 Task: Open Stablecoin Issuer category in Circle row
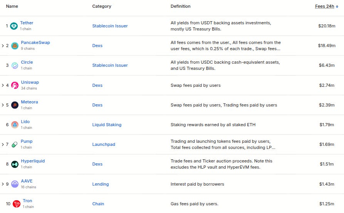110,65
